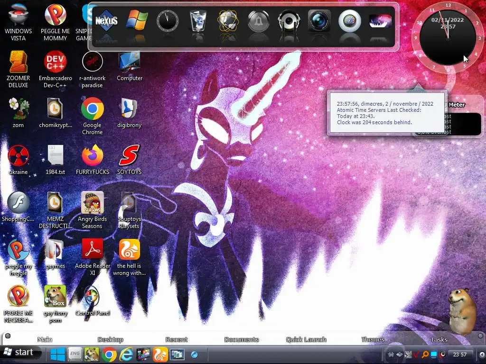Click the window switcher taskbar icon
The width and height of the screenshot is (486, 364).
(178, 355)
